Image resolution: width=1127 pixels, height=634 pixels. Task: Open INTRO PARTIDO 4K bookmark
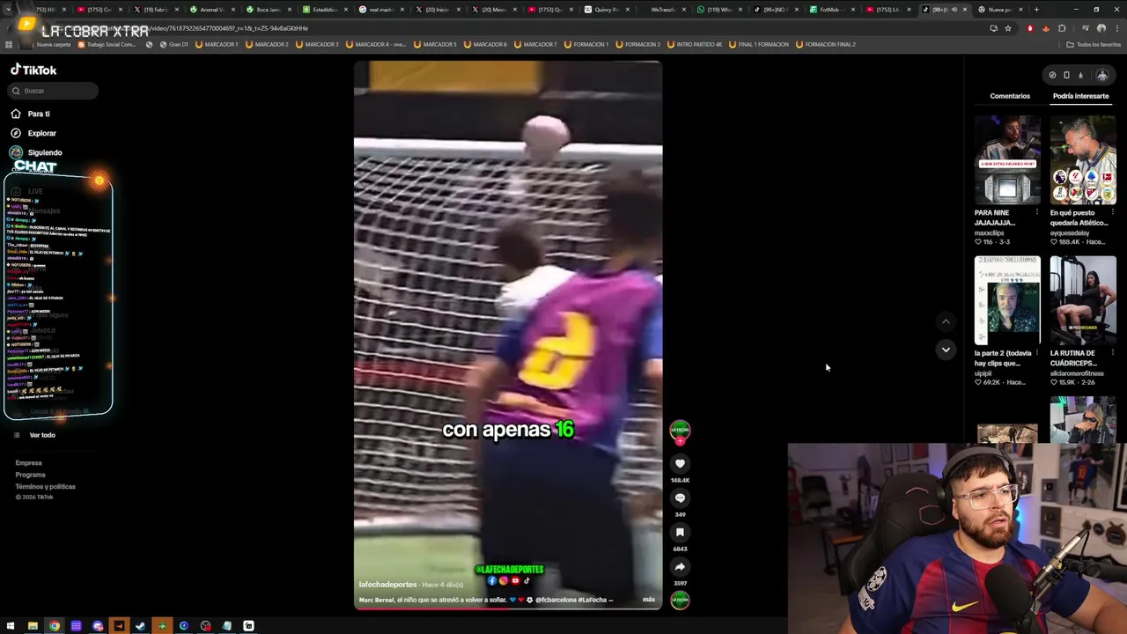[695, 44]
